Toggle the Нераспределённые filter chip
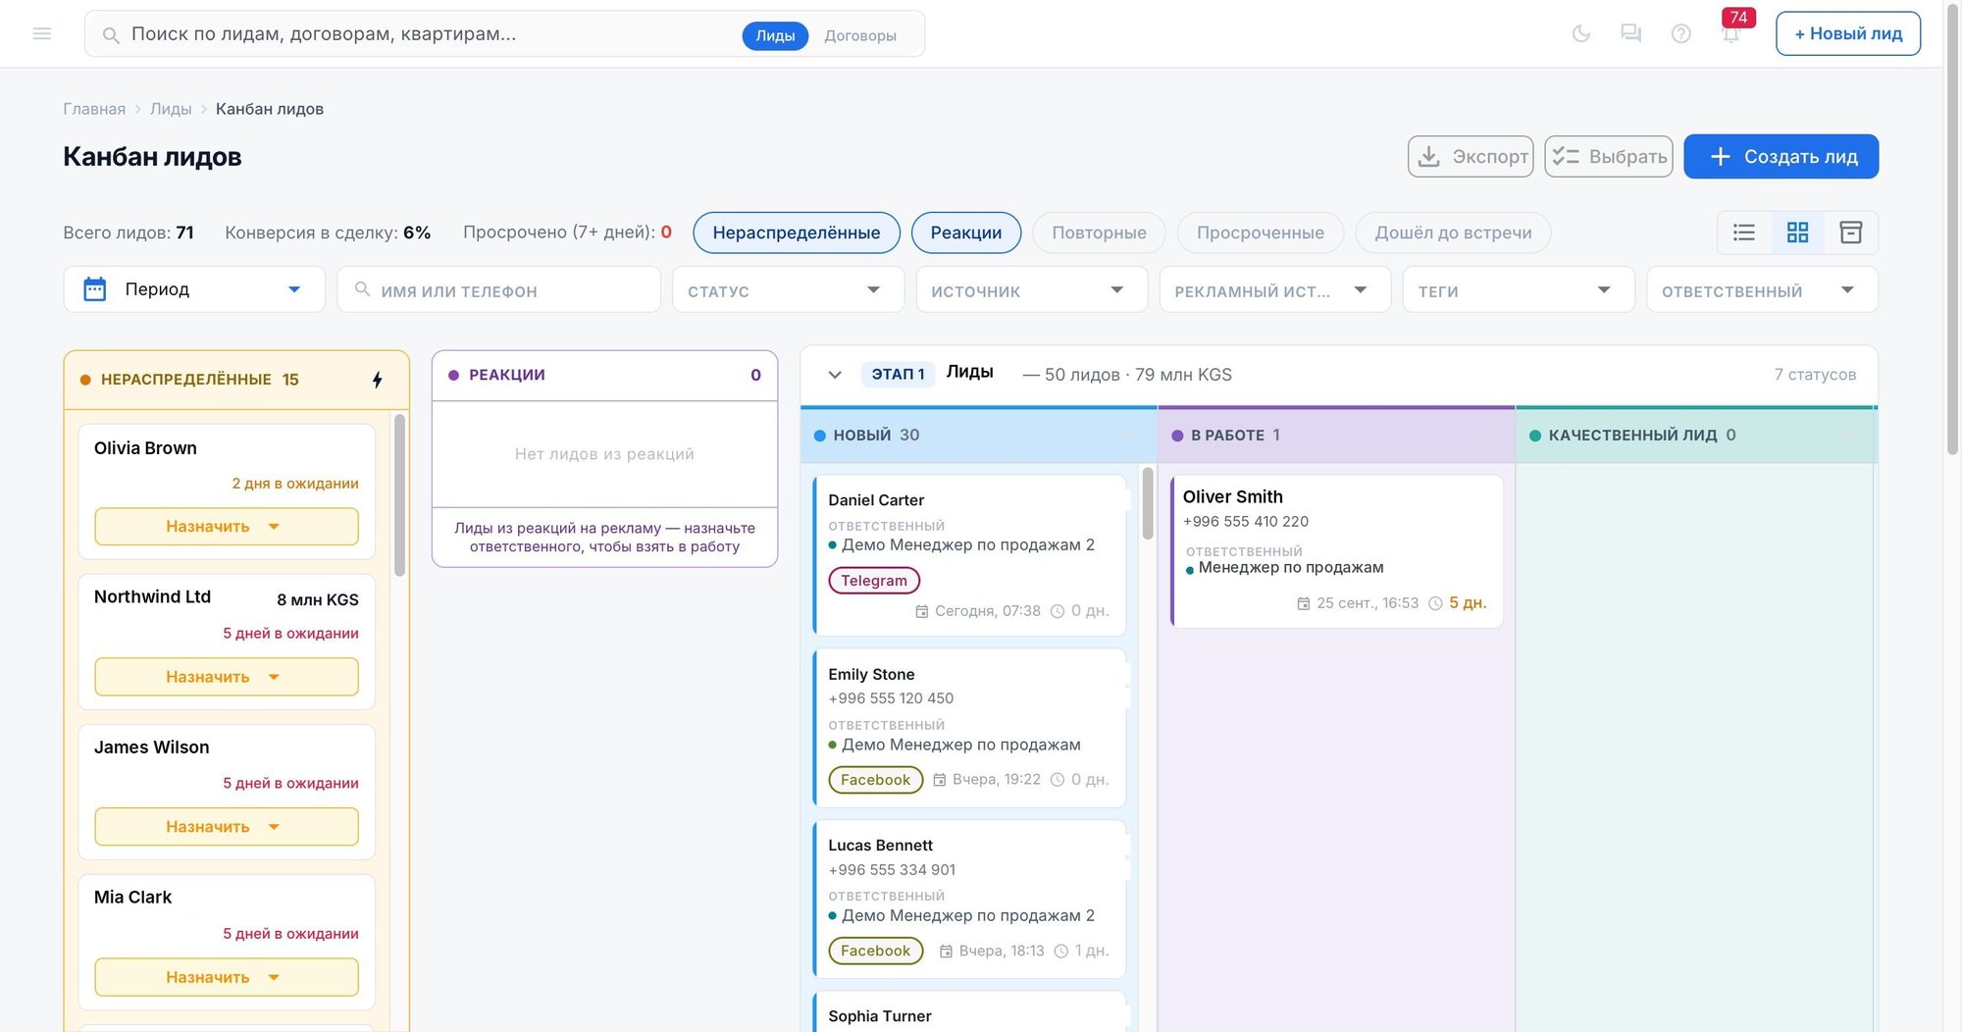The image size is (1962, 1032). click(x=797, y=232)
